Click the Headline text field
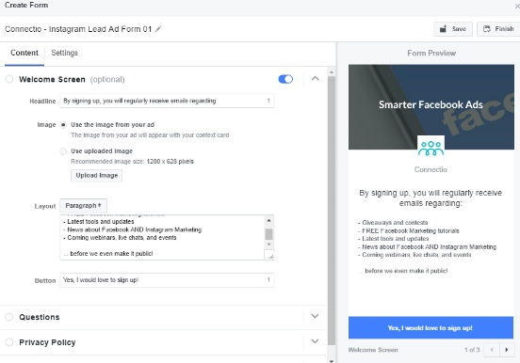The height and width of the screenshot is (363, 520). tap(167, 101)
